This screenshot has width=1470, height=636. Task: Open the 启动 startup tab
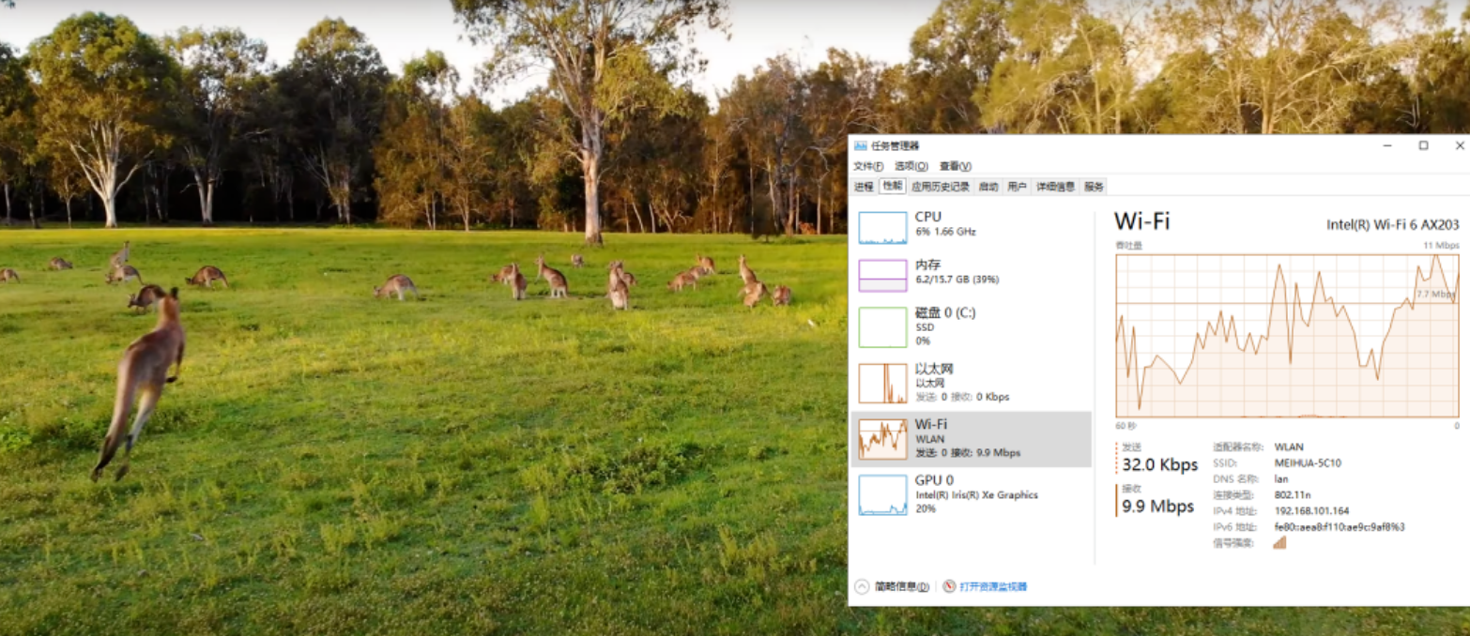point(988,187)
